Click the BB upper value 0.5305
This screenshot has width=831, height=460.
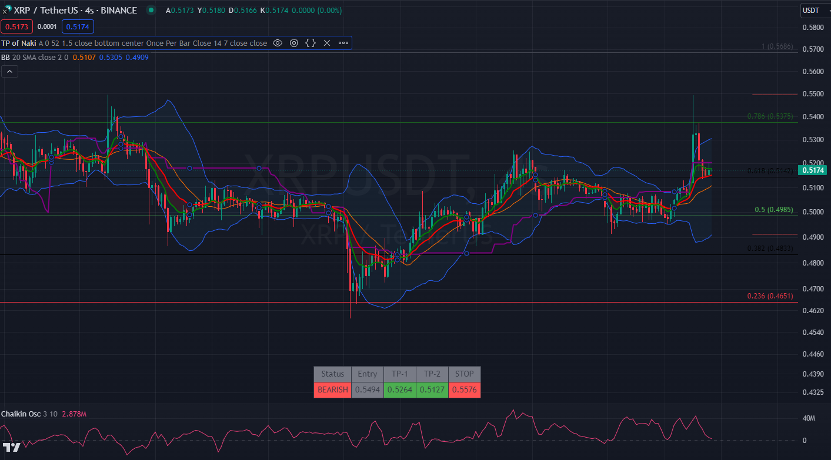click(x=110, y=58)
